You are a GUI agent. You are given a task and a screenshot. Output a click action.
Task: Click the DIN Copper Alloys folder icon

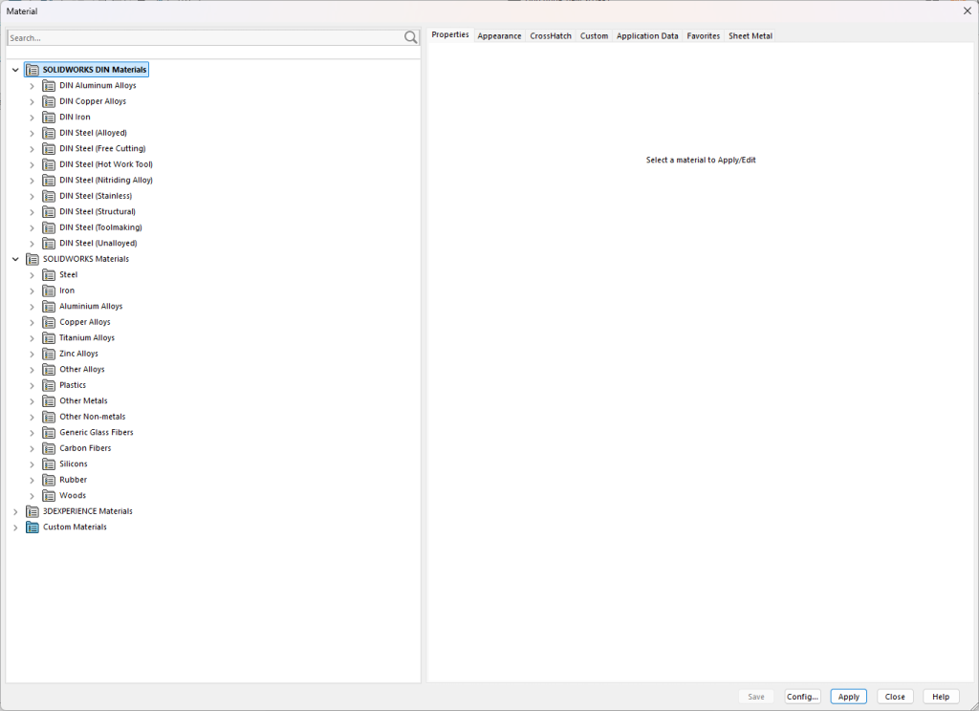[49, 101]
